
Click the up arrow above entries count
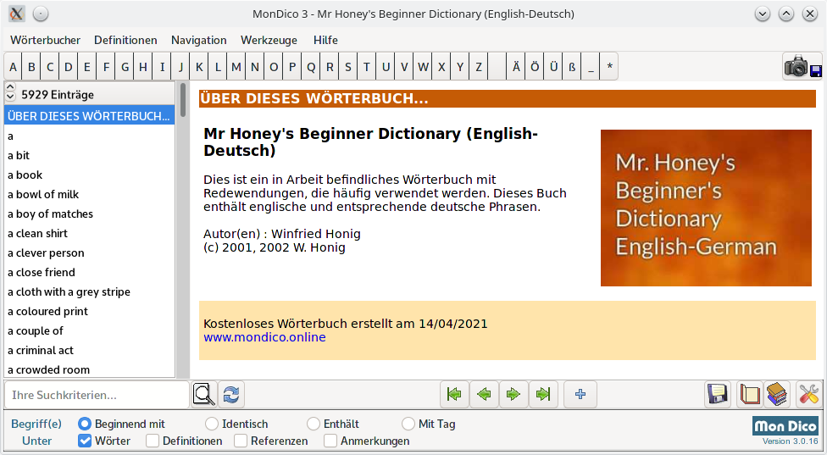point(10,86)
